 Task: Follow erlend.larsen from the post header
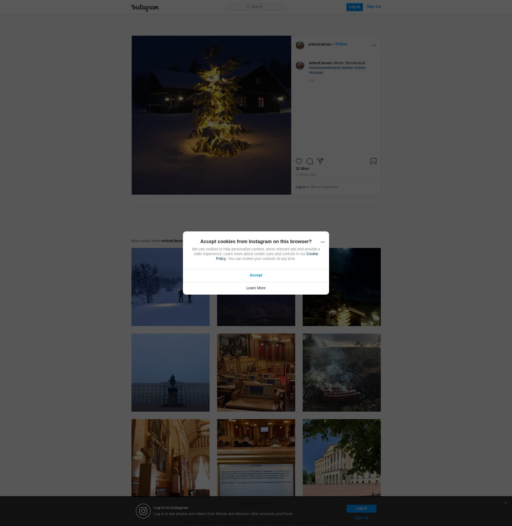[341, 44]
